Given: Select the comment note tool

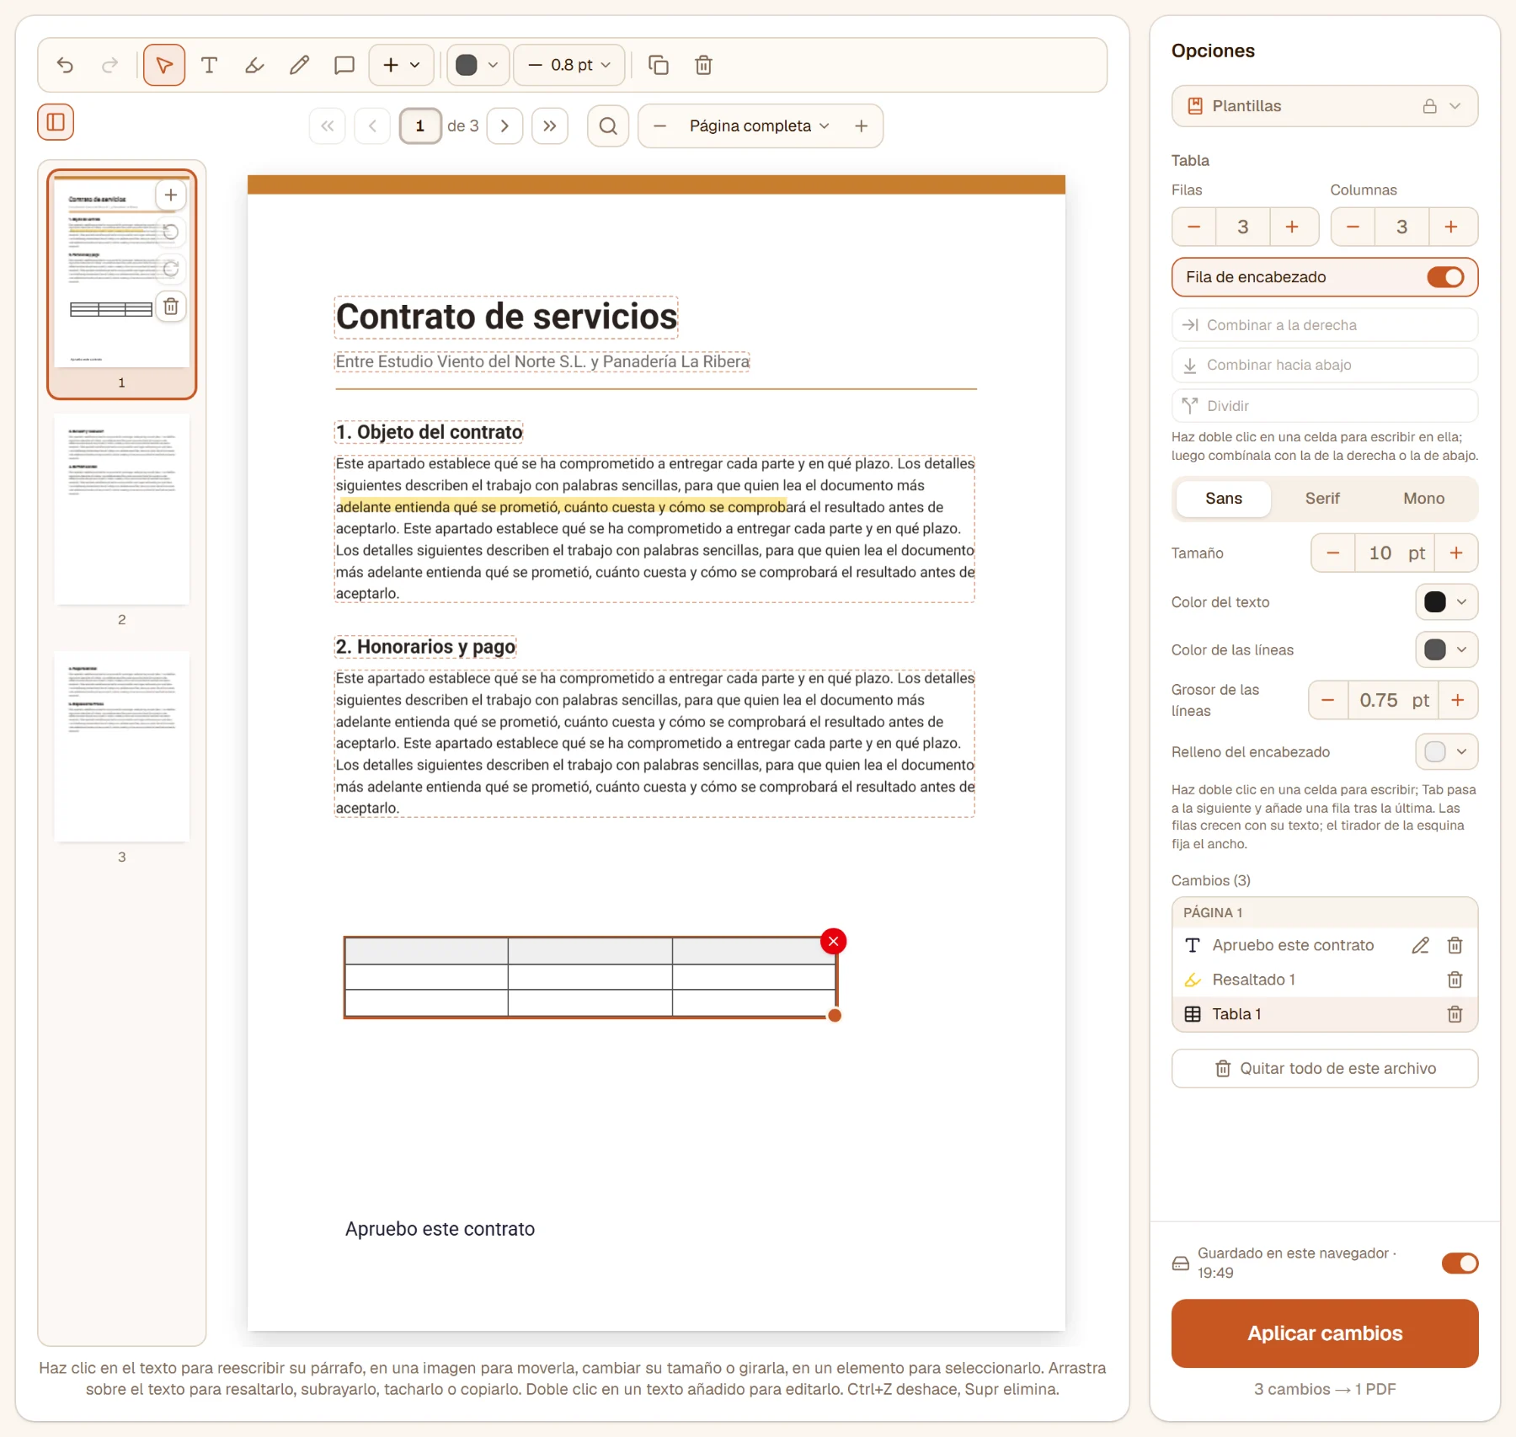Looking at the screenshot, I should click(x=344, y=65).
